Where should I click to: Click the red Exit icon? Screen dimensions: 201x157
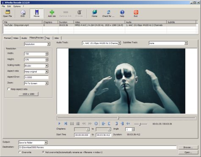(x=136, y=14)
